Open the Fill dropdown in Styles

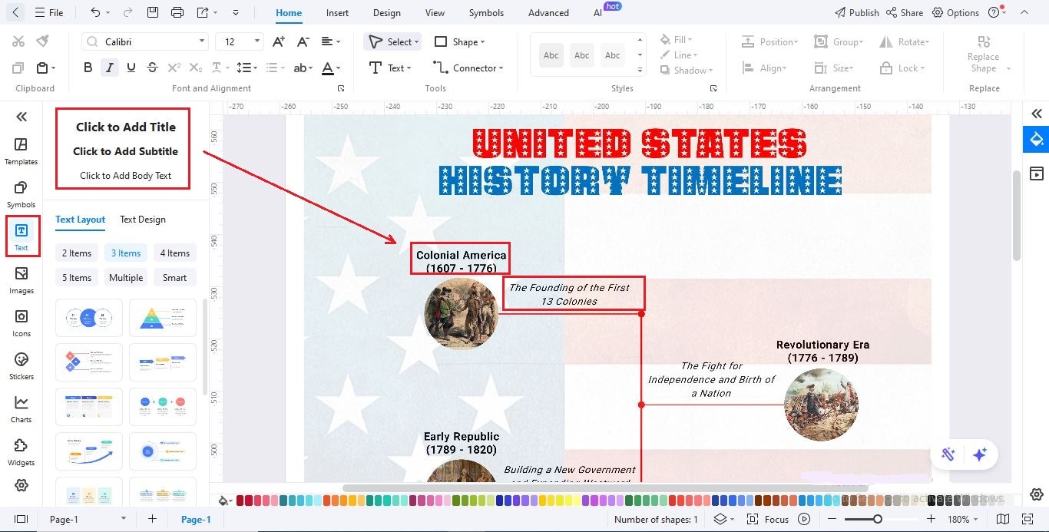coord(677,40)
